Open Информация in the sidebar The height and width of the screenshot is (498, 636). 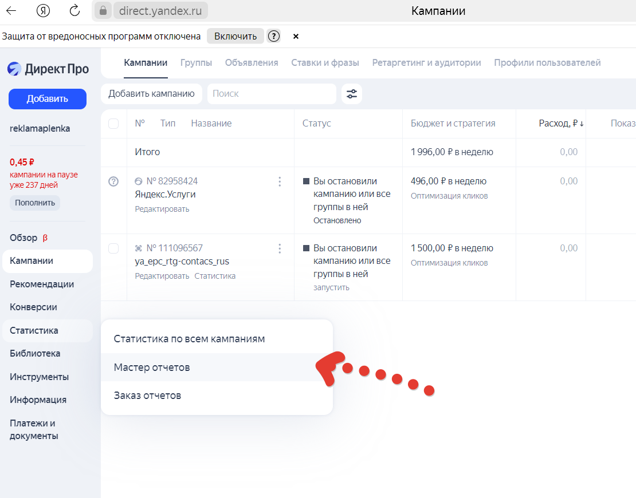point(38,400)
